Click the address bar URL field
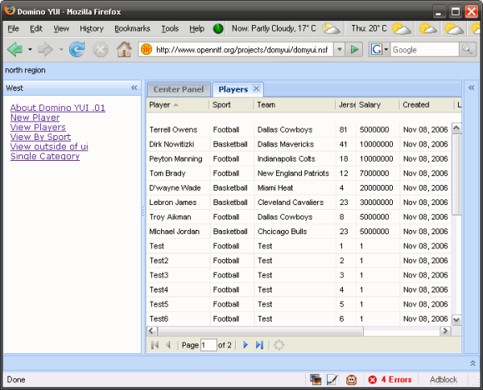The height and width of the screenshot is (390, 483). [x=242, y=49]
